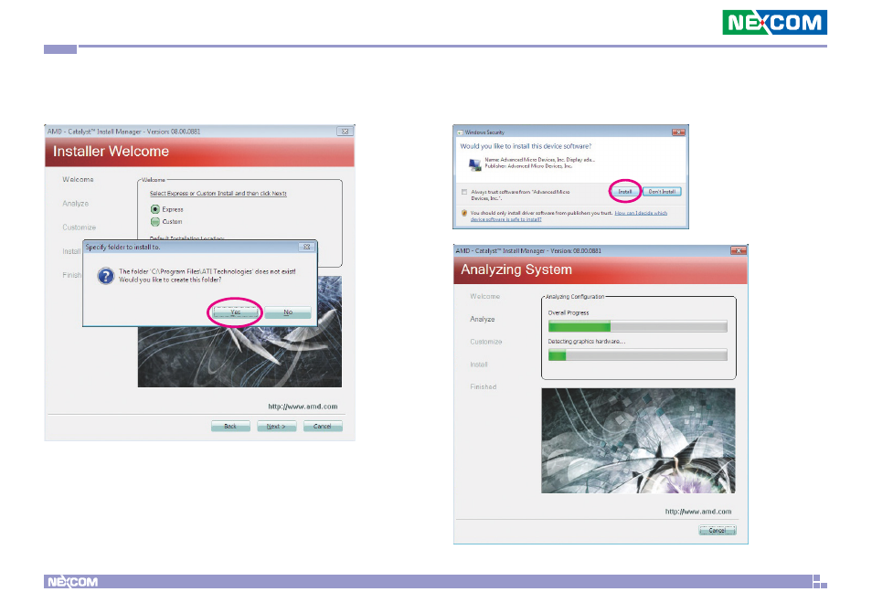Viewport: 872px width, 613px height.
Task: Select the Express install radio button
Action: click(155, 209)
